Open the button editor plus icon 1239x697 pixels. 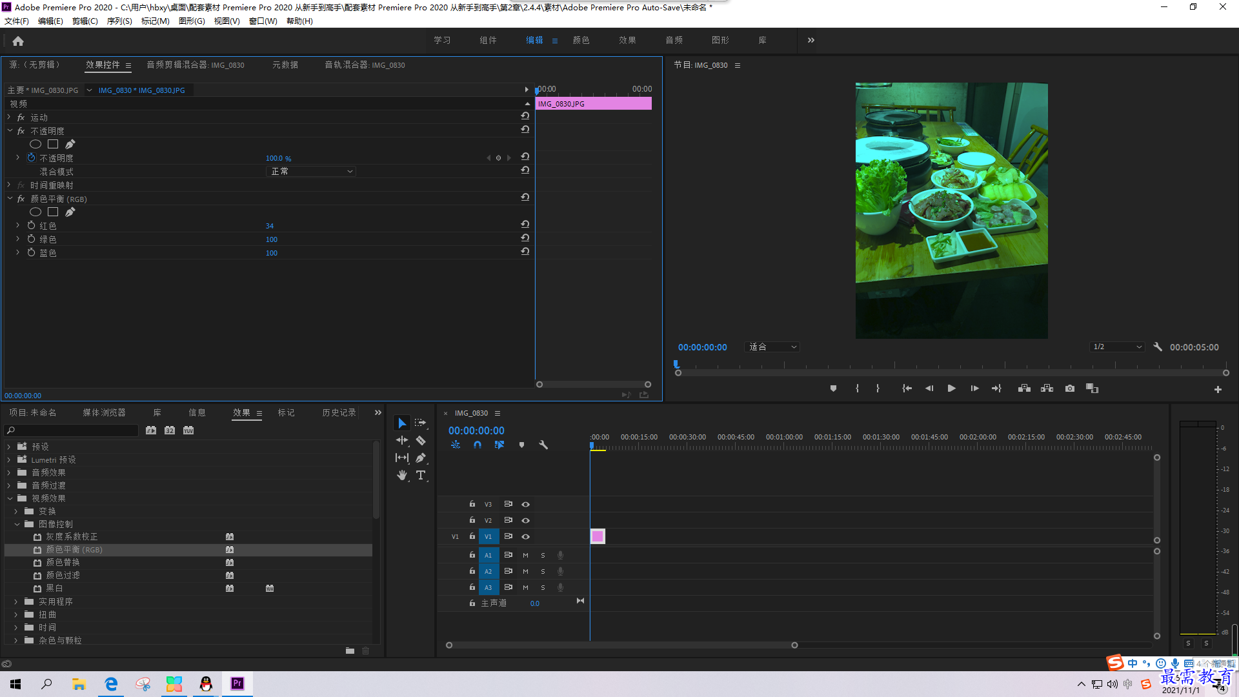point(1218,389)
